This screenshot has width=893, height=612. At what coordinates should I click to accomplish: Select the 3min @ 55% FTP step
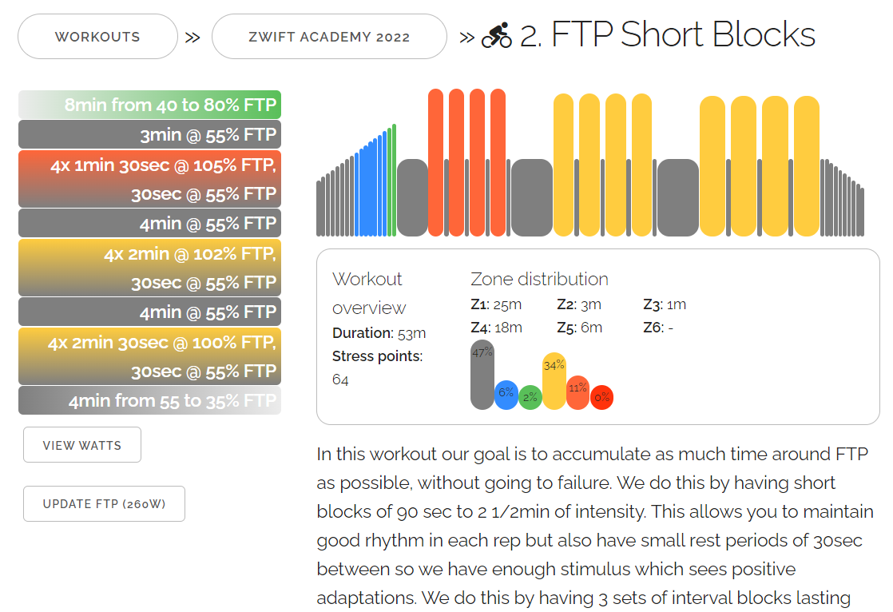(149, 135)
